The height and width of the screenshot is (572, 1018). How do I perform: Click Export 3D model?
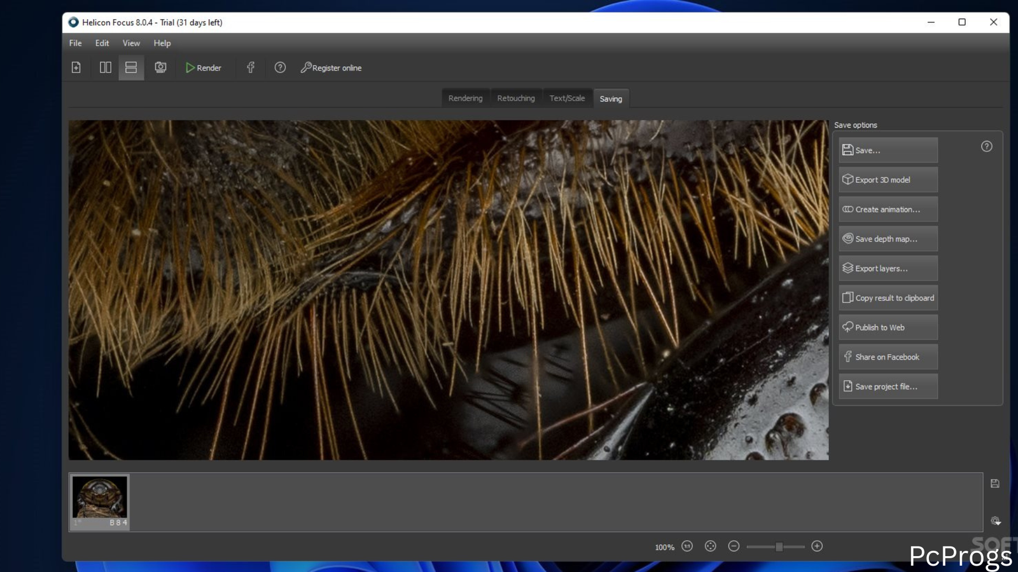click(888, 180)
